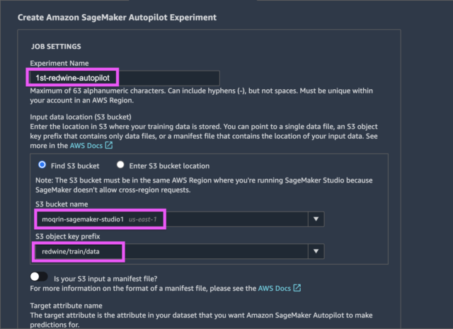Screen dimensions: 453x329
Task: Expand the S3 object key prefix arrow
Action: (x=316, y=251)
